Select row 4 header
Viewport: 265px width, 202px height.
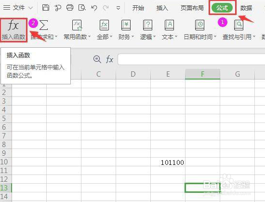tap(6, 110)
